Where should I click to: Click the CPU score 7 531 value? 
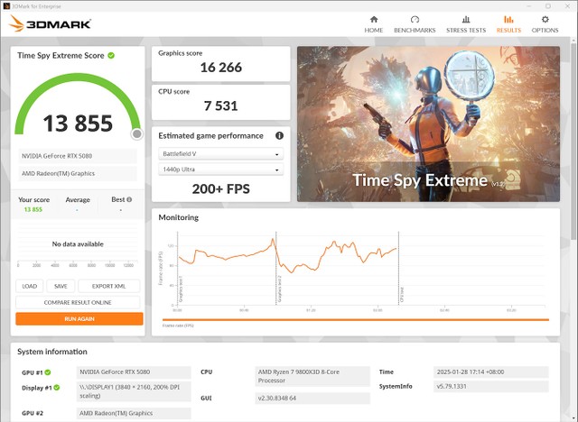point(220,106)
